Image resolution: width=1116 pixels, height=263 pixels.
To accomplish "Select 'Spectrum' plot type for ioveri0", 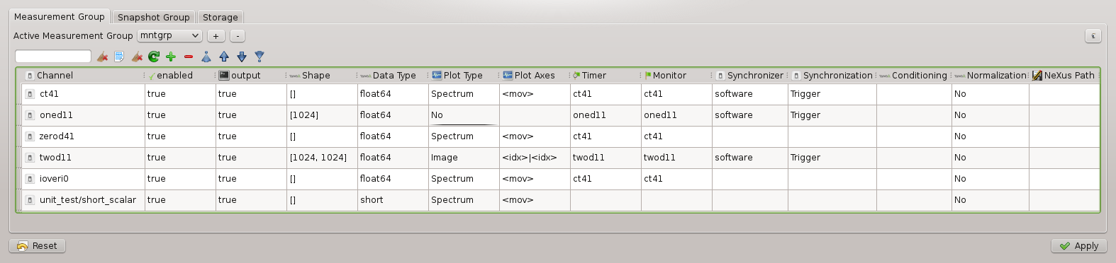I will [x=464, y=179].
